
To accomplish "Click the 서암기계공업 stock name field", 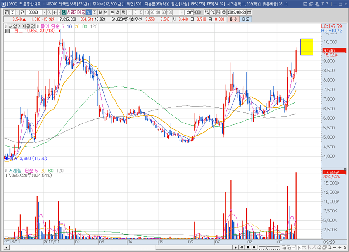I will 76,12.
